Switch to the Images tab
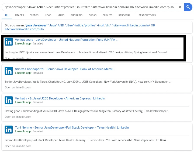The image size is (194, 152). point(20,15)
